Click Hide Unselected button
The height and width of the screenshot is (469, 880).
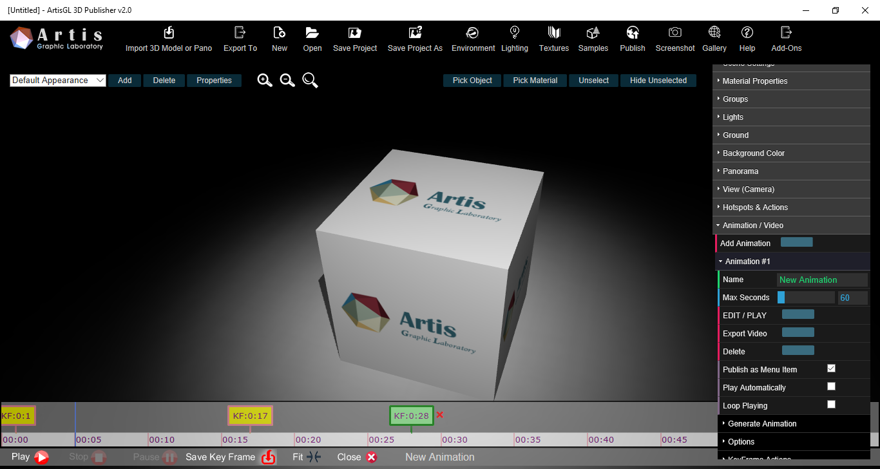[x=658, y=81]
